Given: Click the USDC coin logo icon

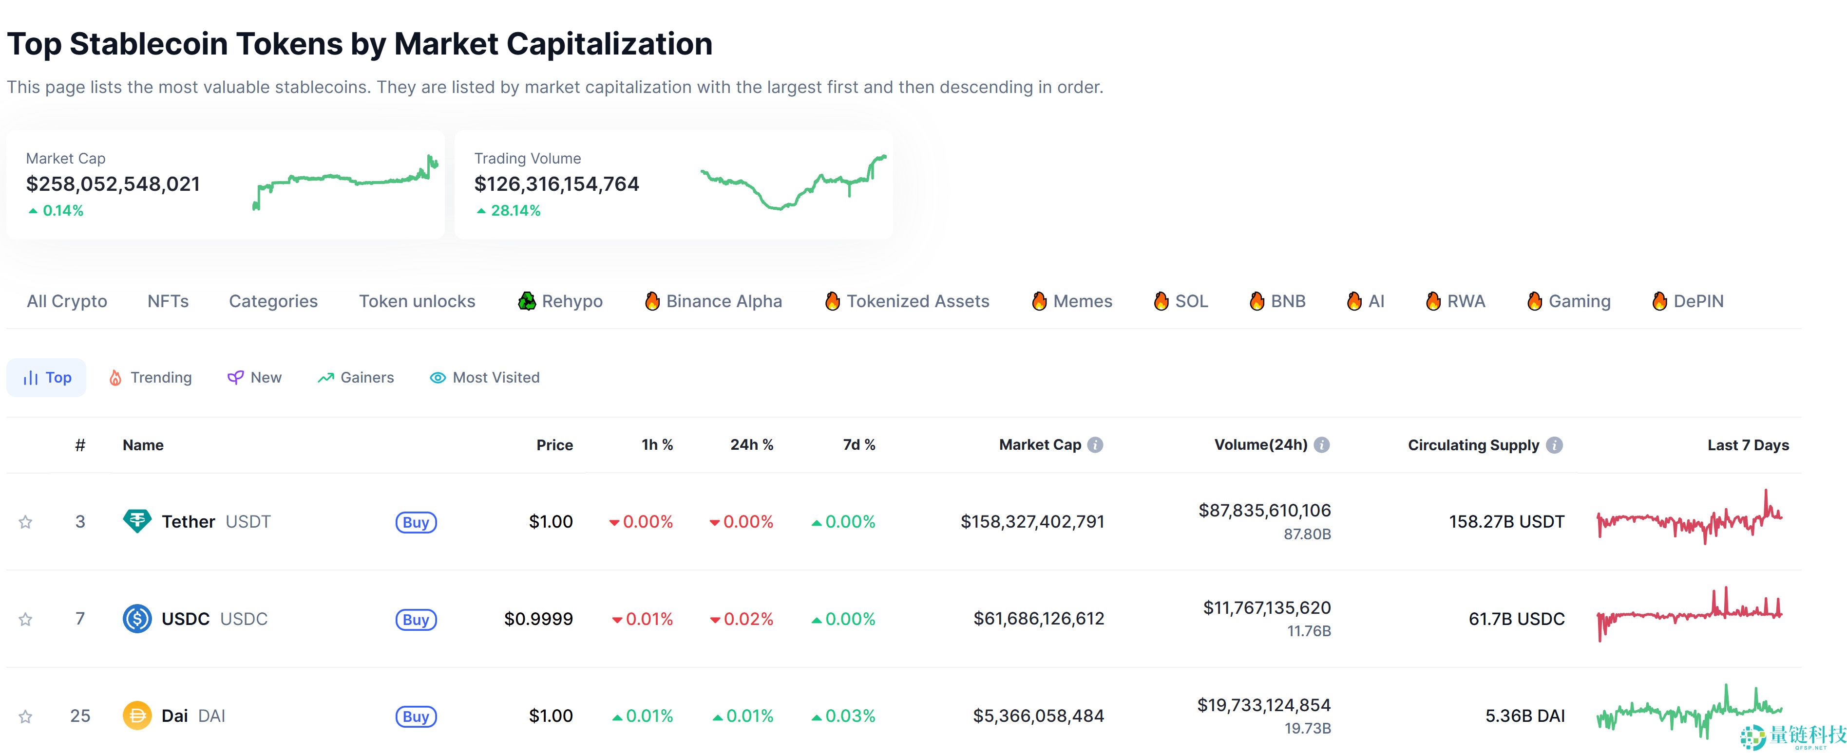Looking at the screenshot, I should [x=137, y=618].
